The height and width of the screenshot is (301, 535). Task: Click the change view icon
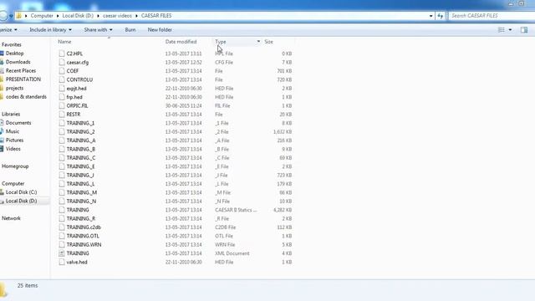tap(502, 30)
